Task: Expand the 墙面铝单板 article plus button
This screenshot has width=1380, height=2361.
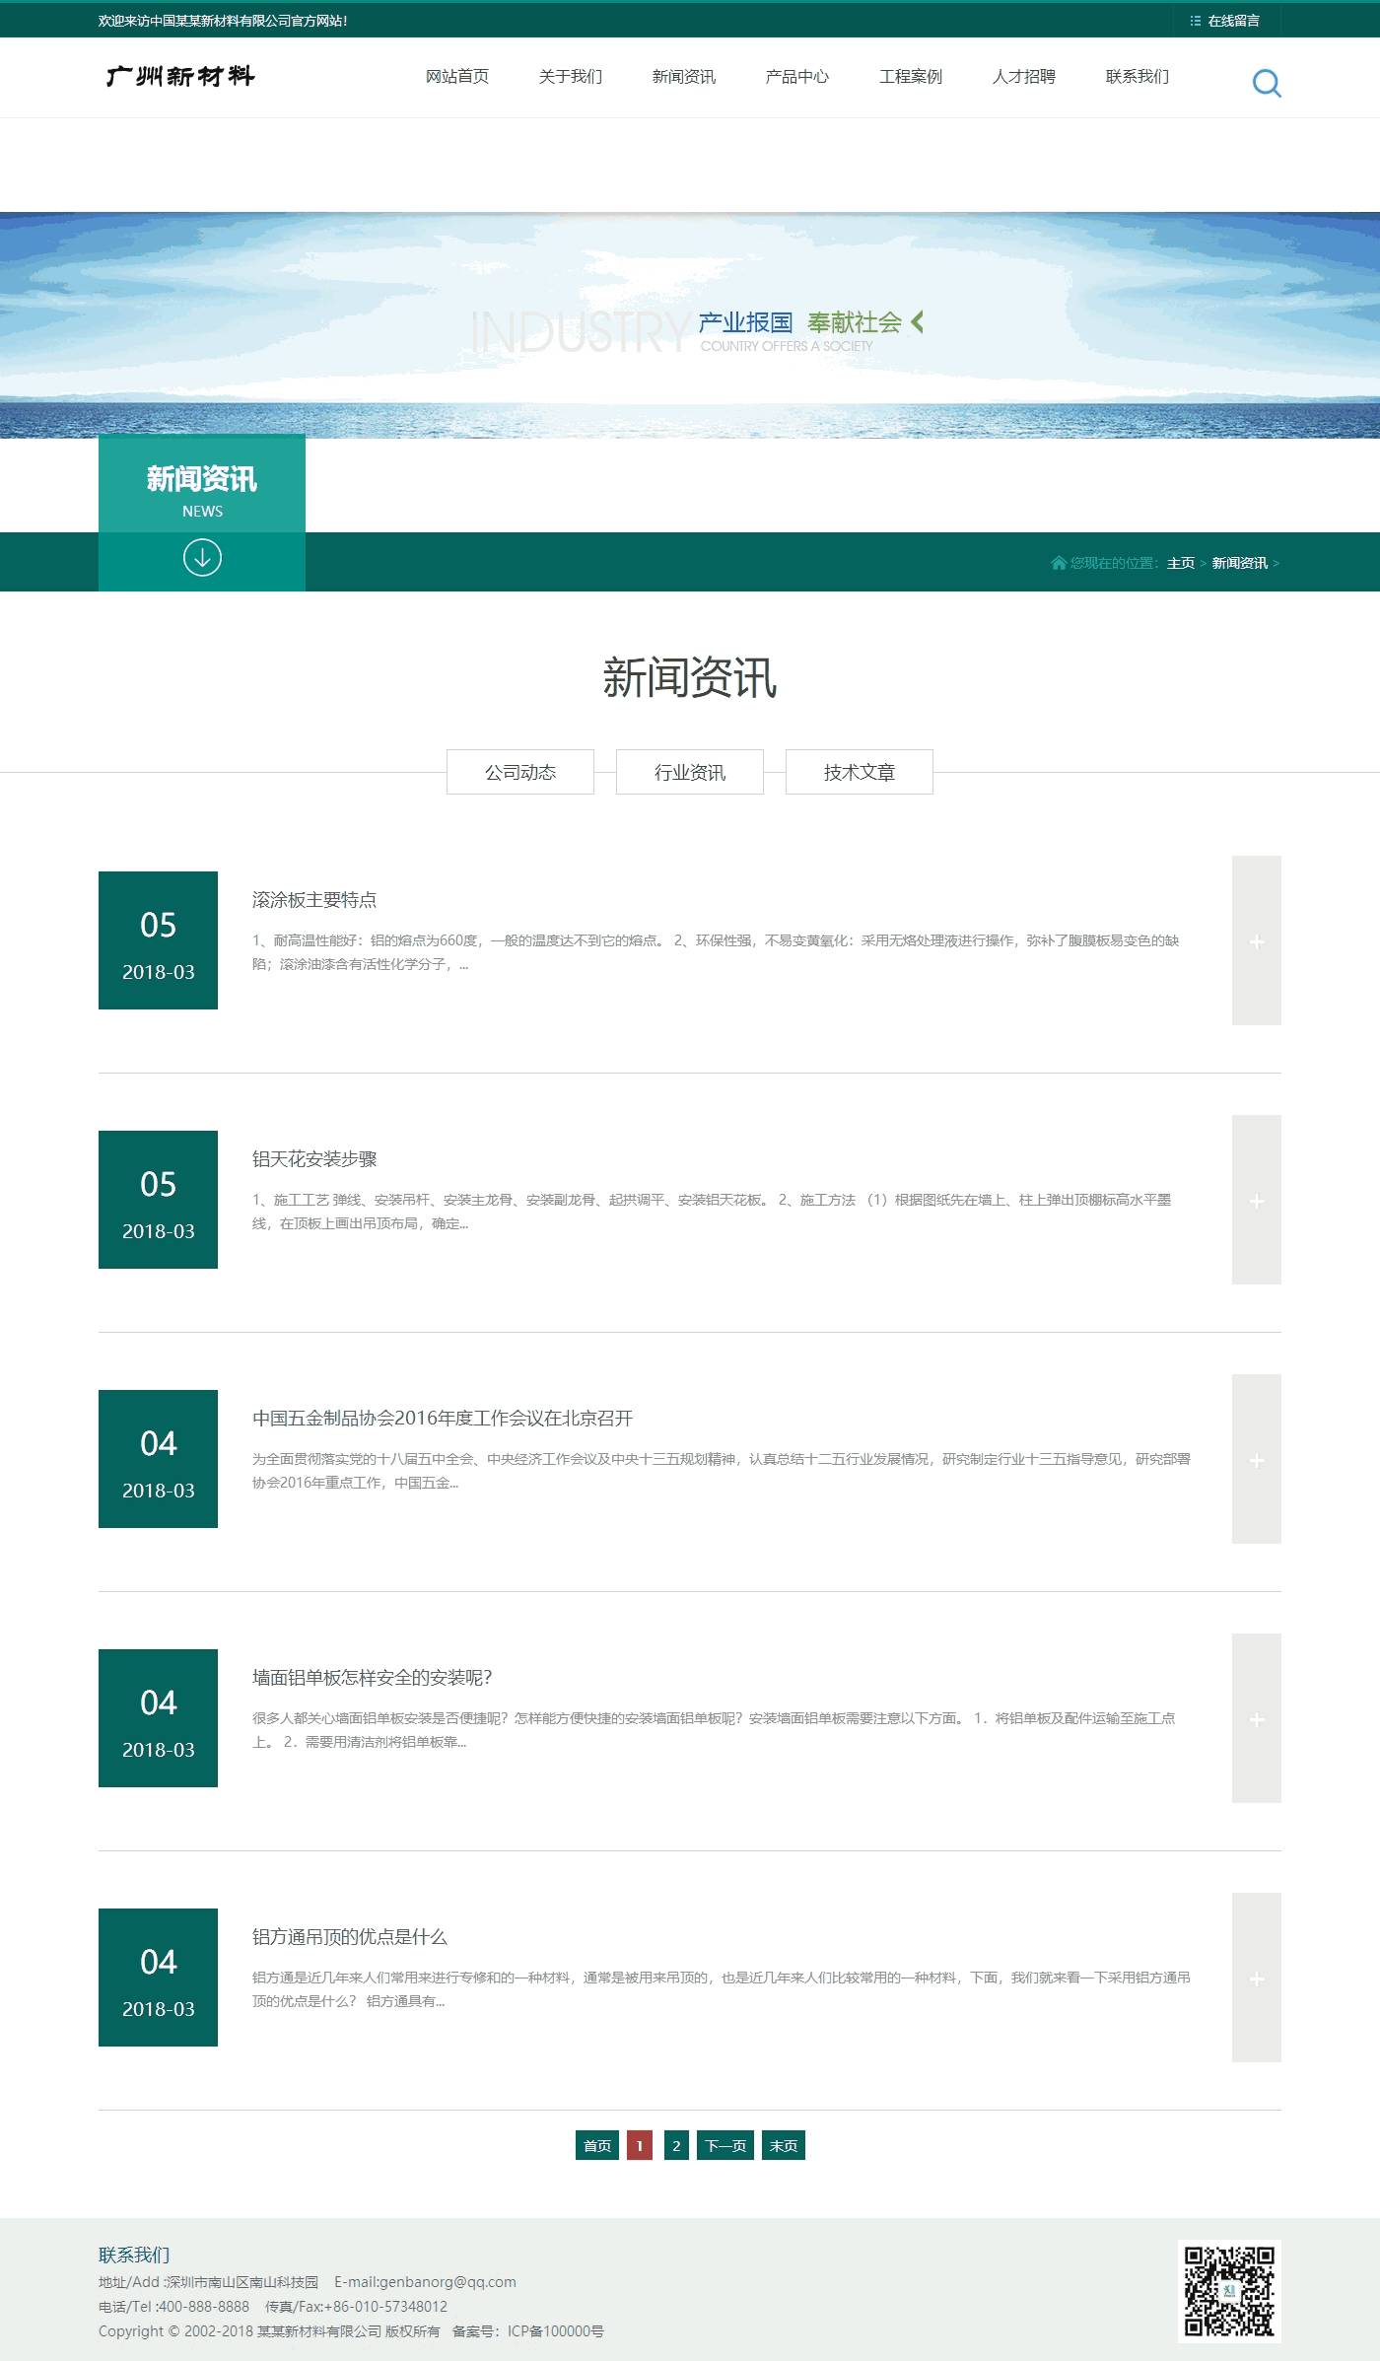Action: pos(1257,1718)
